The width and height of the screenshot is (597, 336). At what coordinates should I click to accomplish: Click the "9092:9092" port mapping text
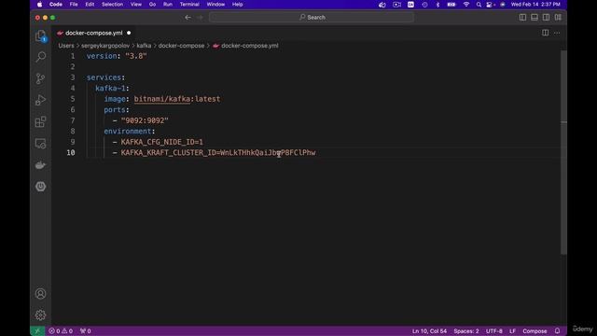click(x=145, y=120)
